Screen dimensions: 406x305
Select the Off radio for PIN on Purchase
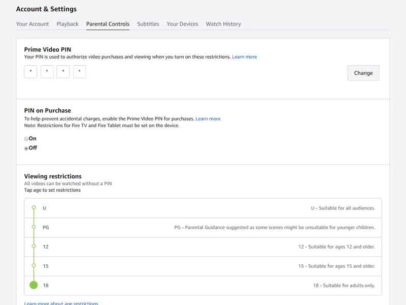[26, 148]
